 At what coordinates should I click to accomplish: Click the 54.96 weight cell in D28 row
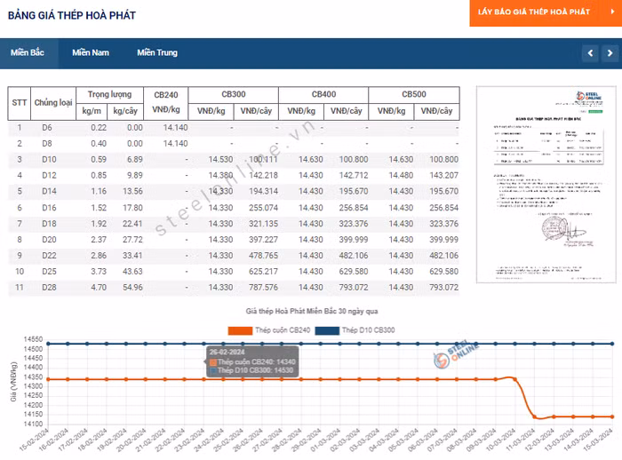132,287
